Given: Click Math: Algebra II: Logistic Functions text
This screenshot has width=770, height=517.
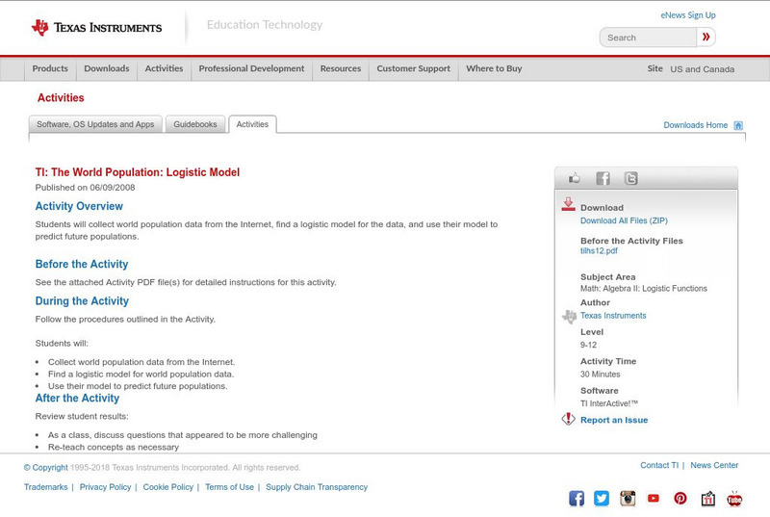Looking at the screenshot, I should point(643,289).
